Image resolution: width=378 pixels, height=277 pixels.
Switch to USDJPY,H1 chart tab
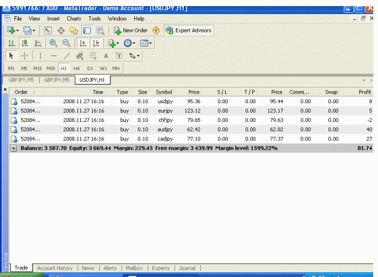(x=93, y=80)
